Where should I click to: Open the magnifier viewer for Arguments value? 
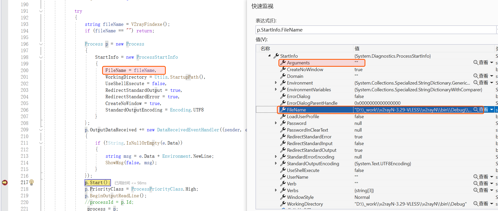[476, 63]
